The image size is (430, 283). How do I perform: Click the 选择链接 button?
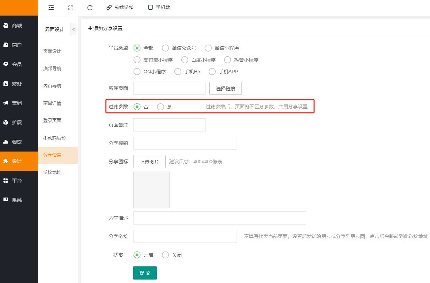pyautogui.click(x=225, y=88)
